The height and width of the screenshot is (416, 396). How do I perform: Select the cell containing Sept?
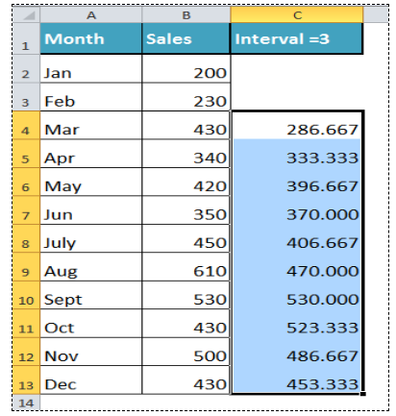pyautogui.click(x=91, y=295)
